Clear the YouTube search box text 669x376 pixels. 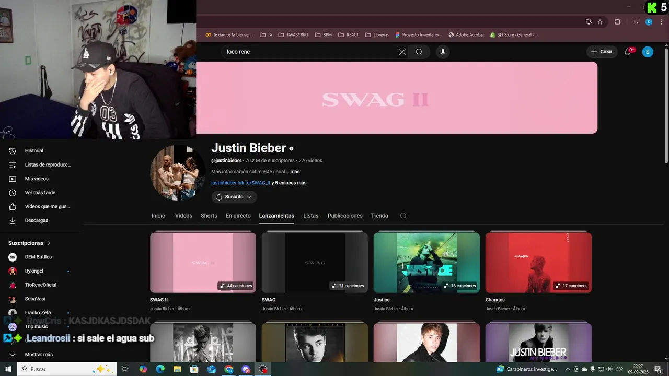[x=402, y=52]
